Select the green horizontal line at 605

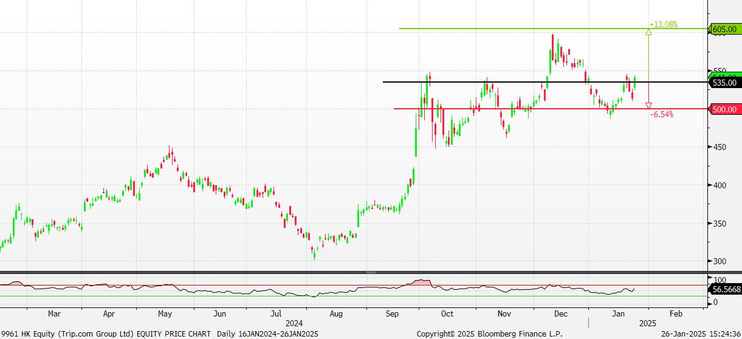click(x=517, y=29)
